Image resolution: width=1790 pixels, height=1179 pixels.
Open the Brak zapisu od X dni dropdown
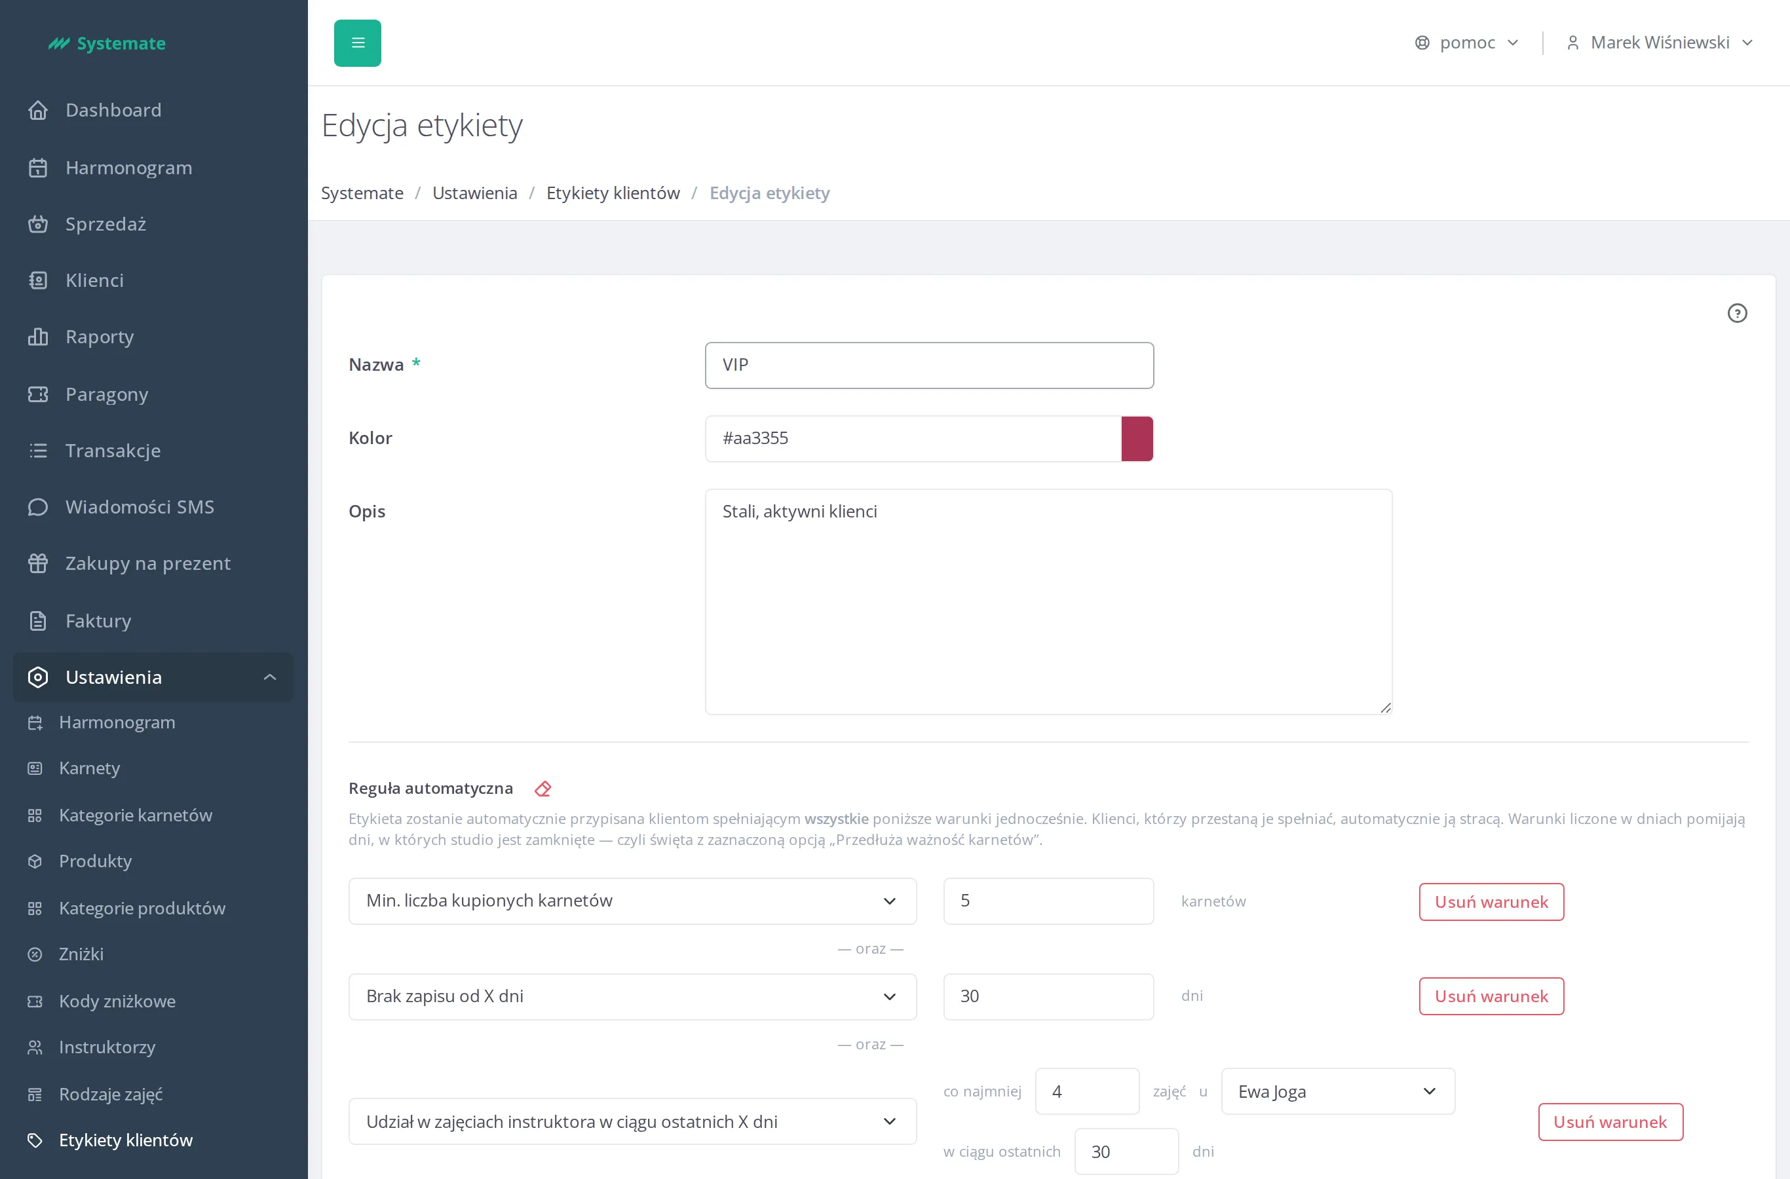point(632,996)
